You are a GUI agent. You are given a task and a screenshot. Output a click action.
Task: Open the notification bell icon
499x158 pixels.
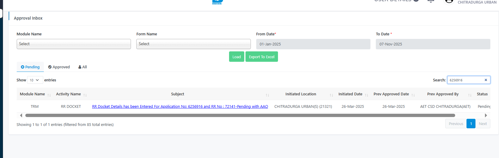pos(431,1)
